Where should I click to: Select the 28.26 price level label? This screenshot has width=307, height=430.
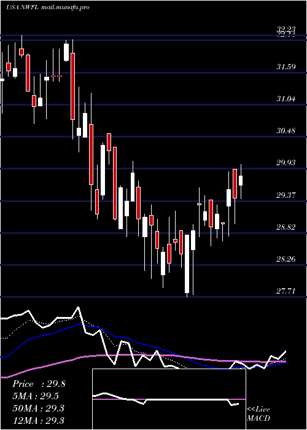[x=286, y=259]
